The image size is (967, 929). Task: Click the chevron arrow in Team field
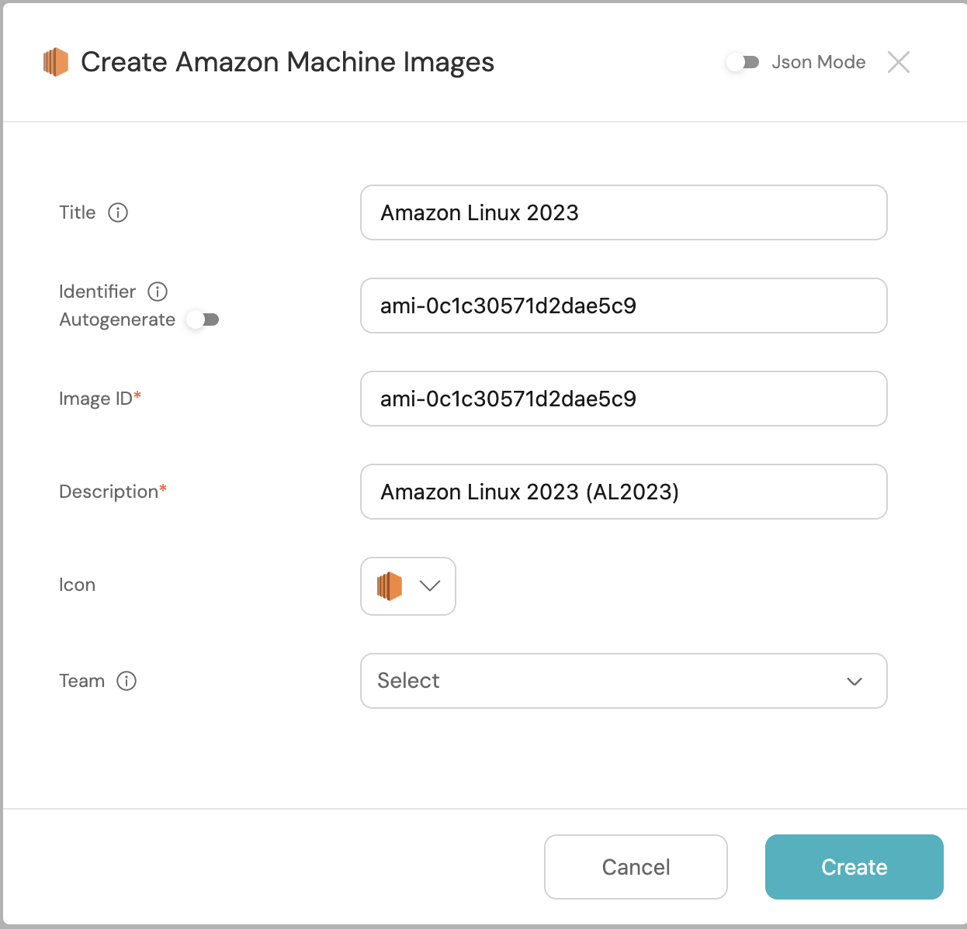click(854, 681)
